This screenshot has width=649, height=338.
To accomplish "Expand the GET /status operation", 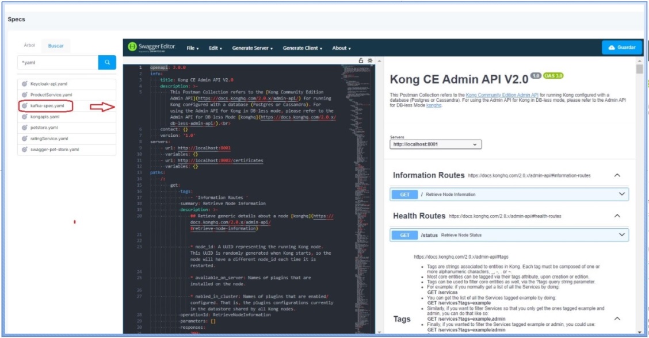I will tap(621, 235).
